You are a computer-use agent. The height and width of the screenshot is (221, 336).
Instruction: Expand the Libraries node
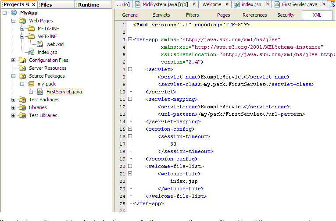(x=13, y=107)
